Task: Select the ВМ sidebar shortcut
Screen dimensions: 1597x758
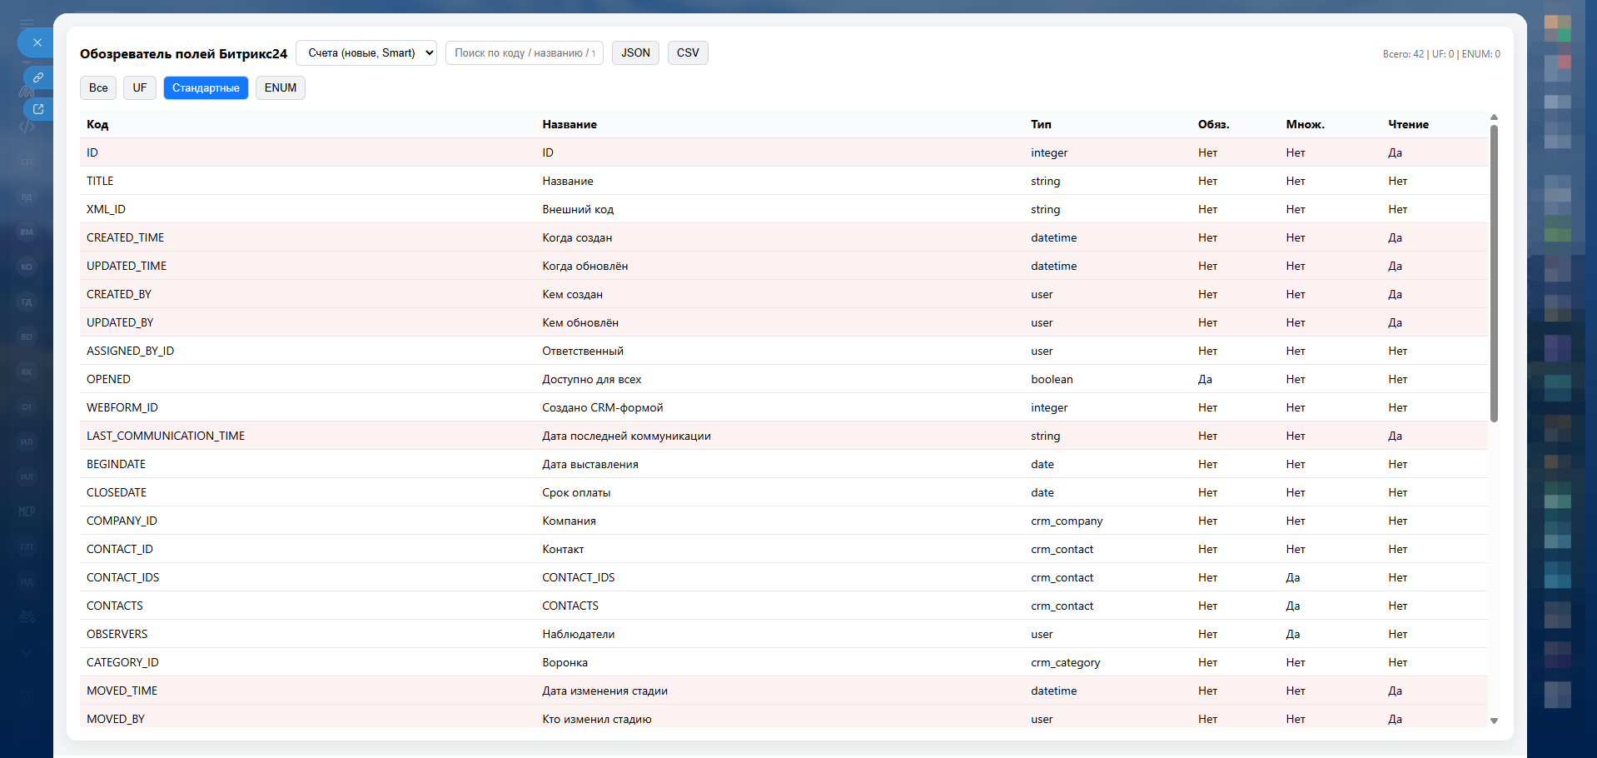Action: click(x=27, y=232)
